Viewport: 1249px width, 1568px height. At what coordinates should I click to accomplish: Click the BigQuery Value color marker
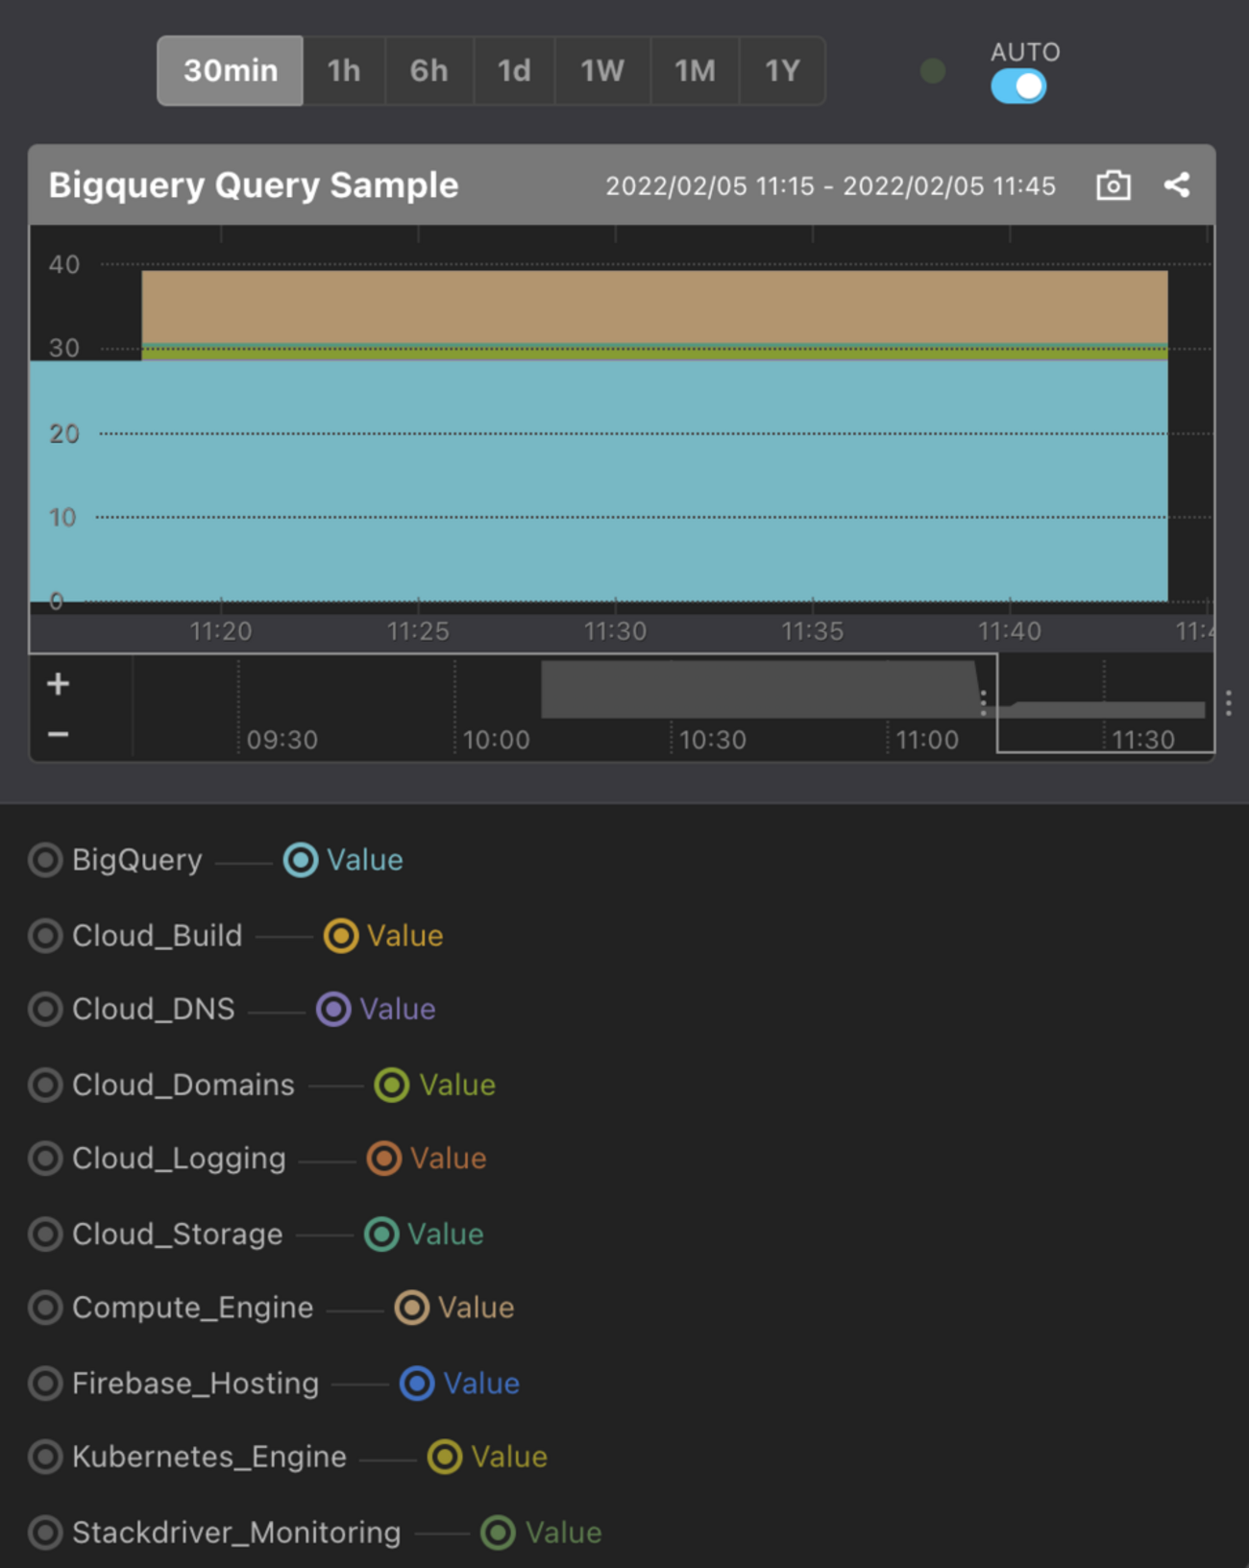coord(301,860)
